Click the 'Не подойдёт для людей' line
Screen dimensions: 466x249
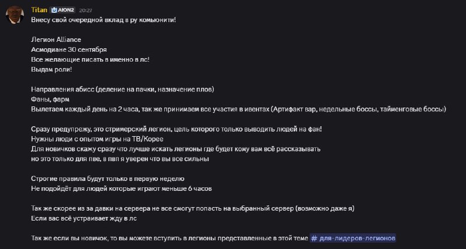pyautogui.click(x=122, y=188)
